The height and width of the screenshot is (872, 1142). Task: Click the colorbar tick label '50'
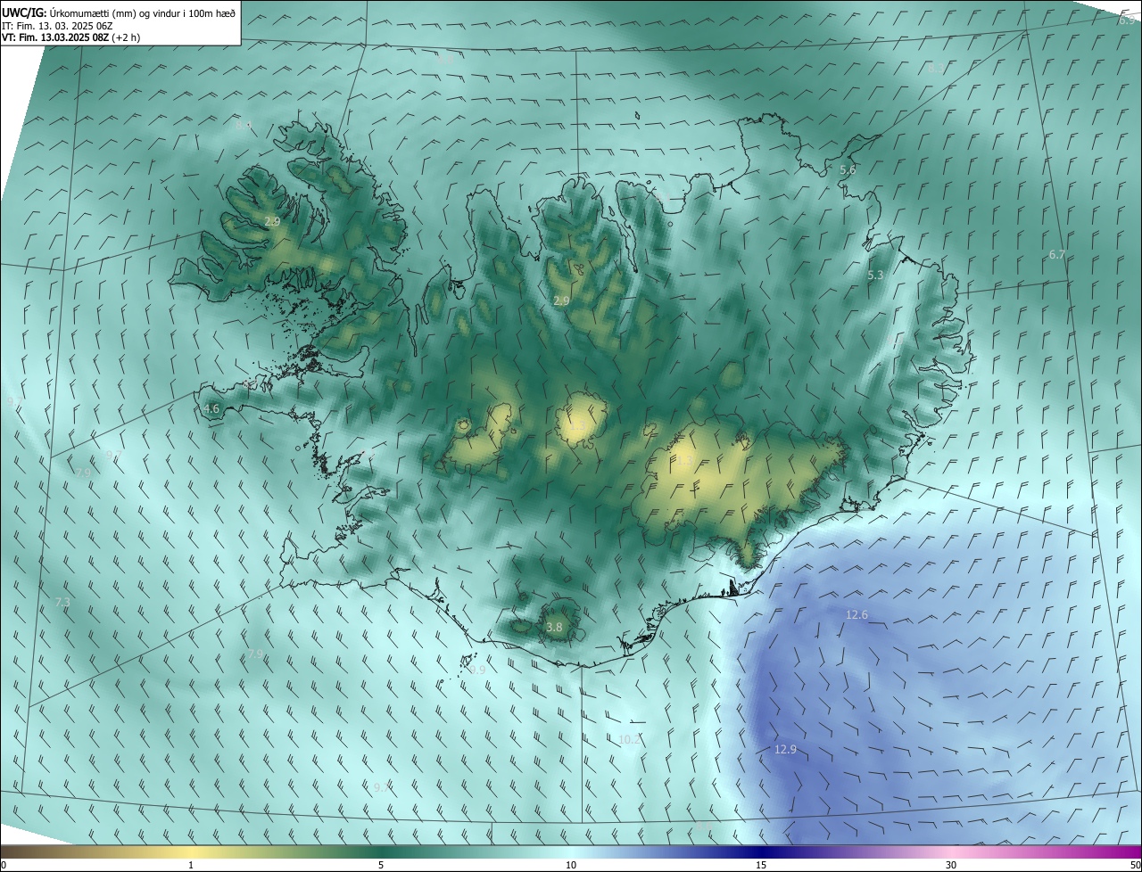coord(1135,865)
